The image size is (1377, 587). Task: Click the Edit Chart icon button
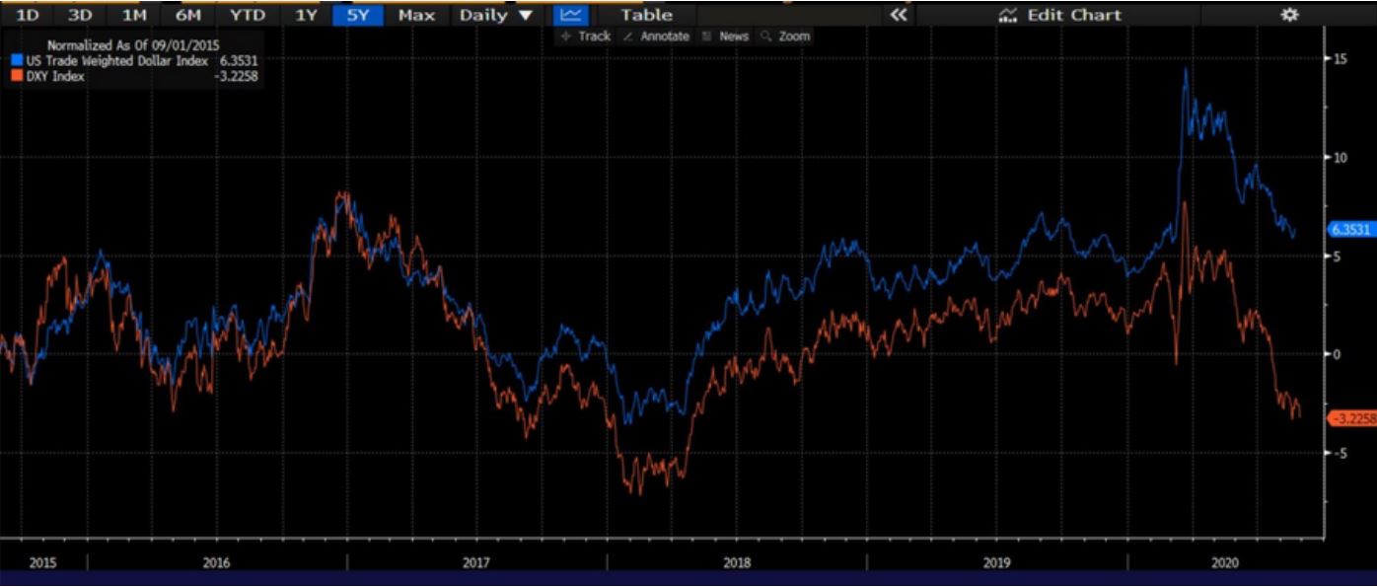click(x=1059, y=15)
